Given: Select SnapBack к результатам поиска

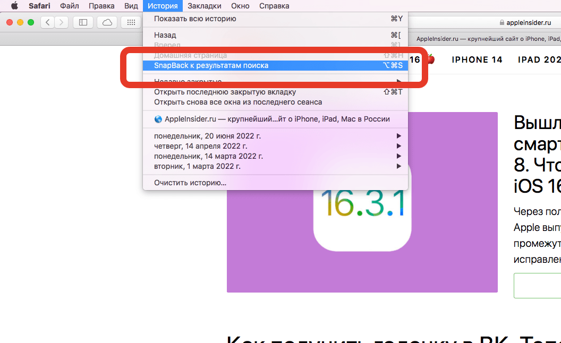Looking at the screenshot, I should pos(275,65).
